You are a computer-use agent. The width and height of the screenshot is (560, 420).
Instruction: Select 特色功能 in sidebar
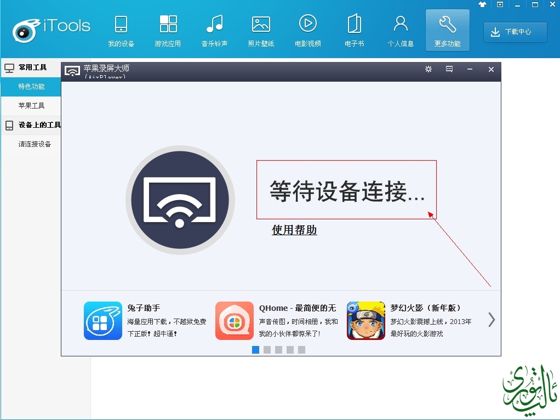tap(31, 87)
